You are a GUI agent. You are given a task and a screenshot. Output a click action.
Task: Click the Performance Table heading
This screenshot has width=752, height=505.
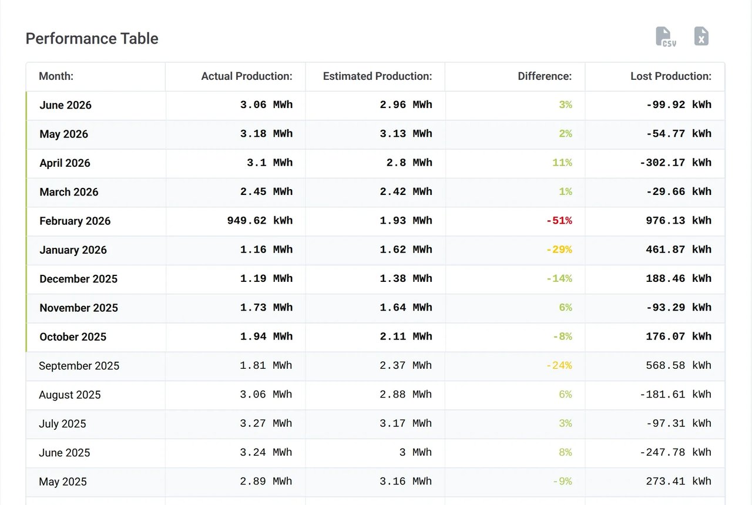(92, 39)
